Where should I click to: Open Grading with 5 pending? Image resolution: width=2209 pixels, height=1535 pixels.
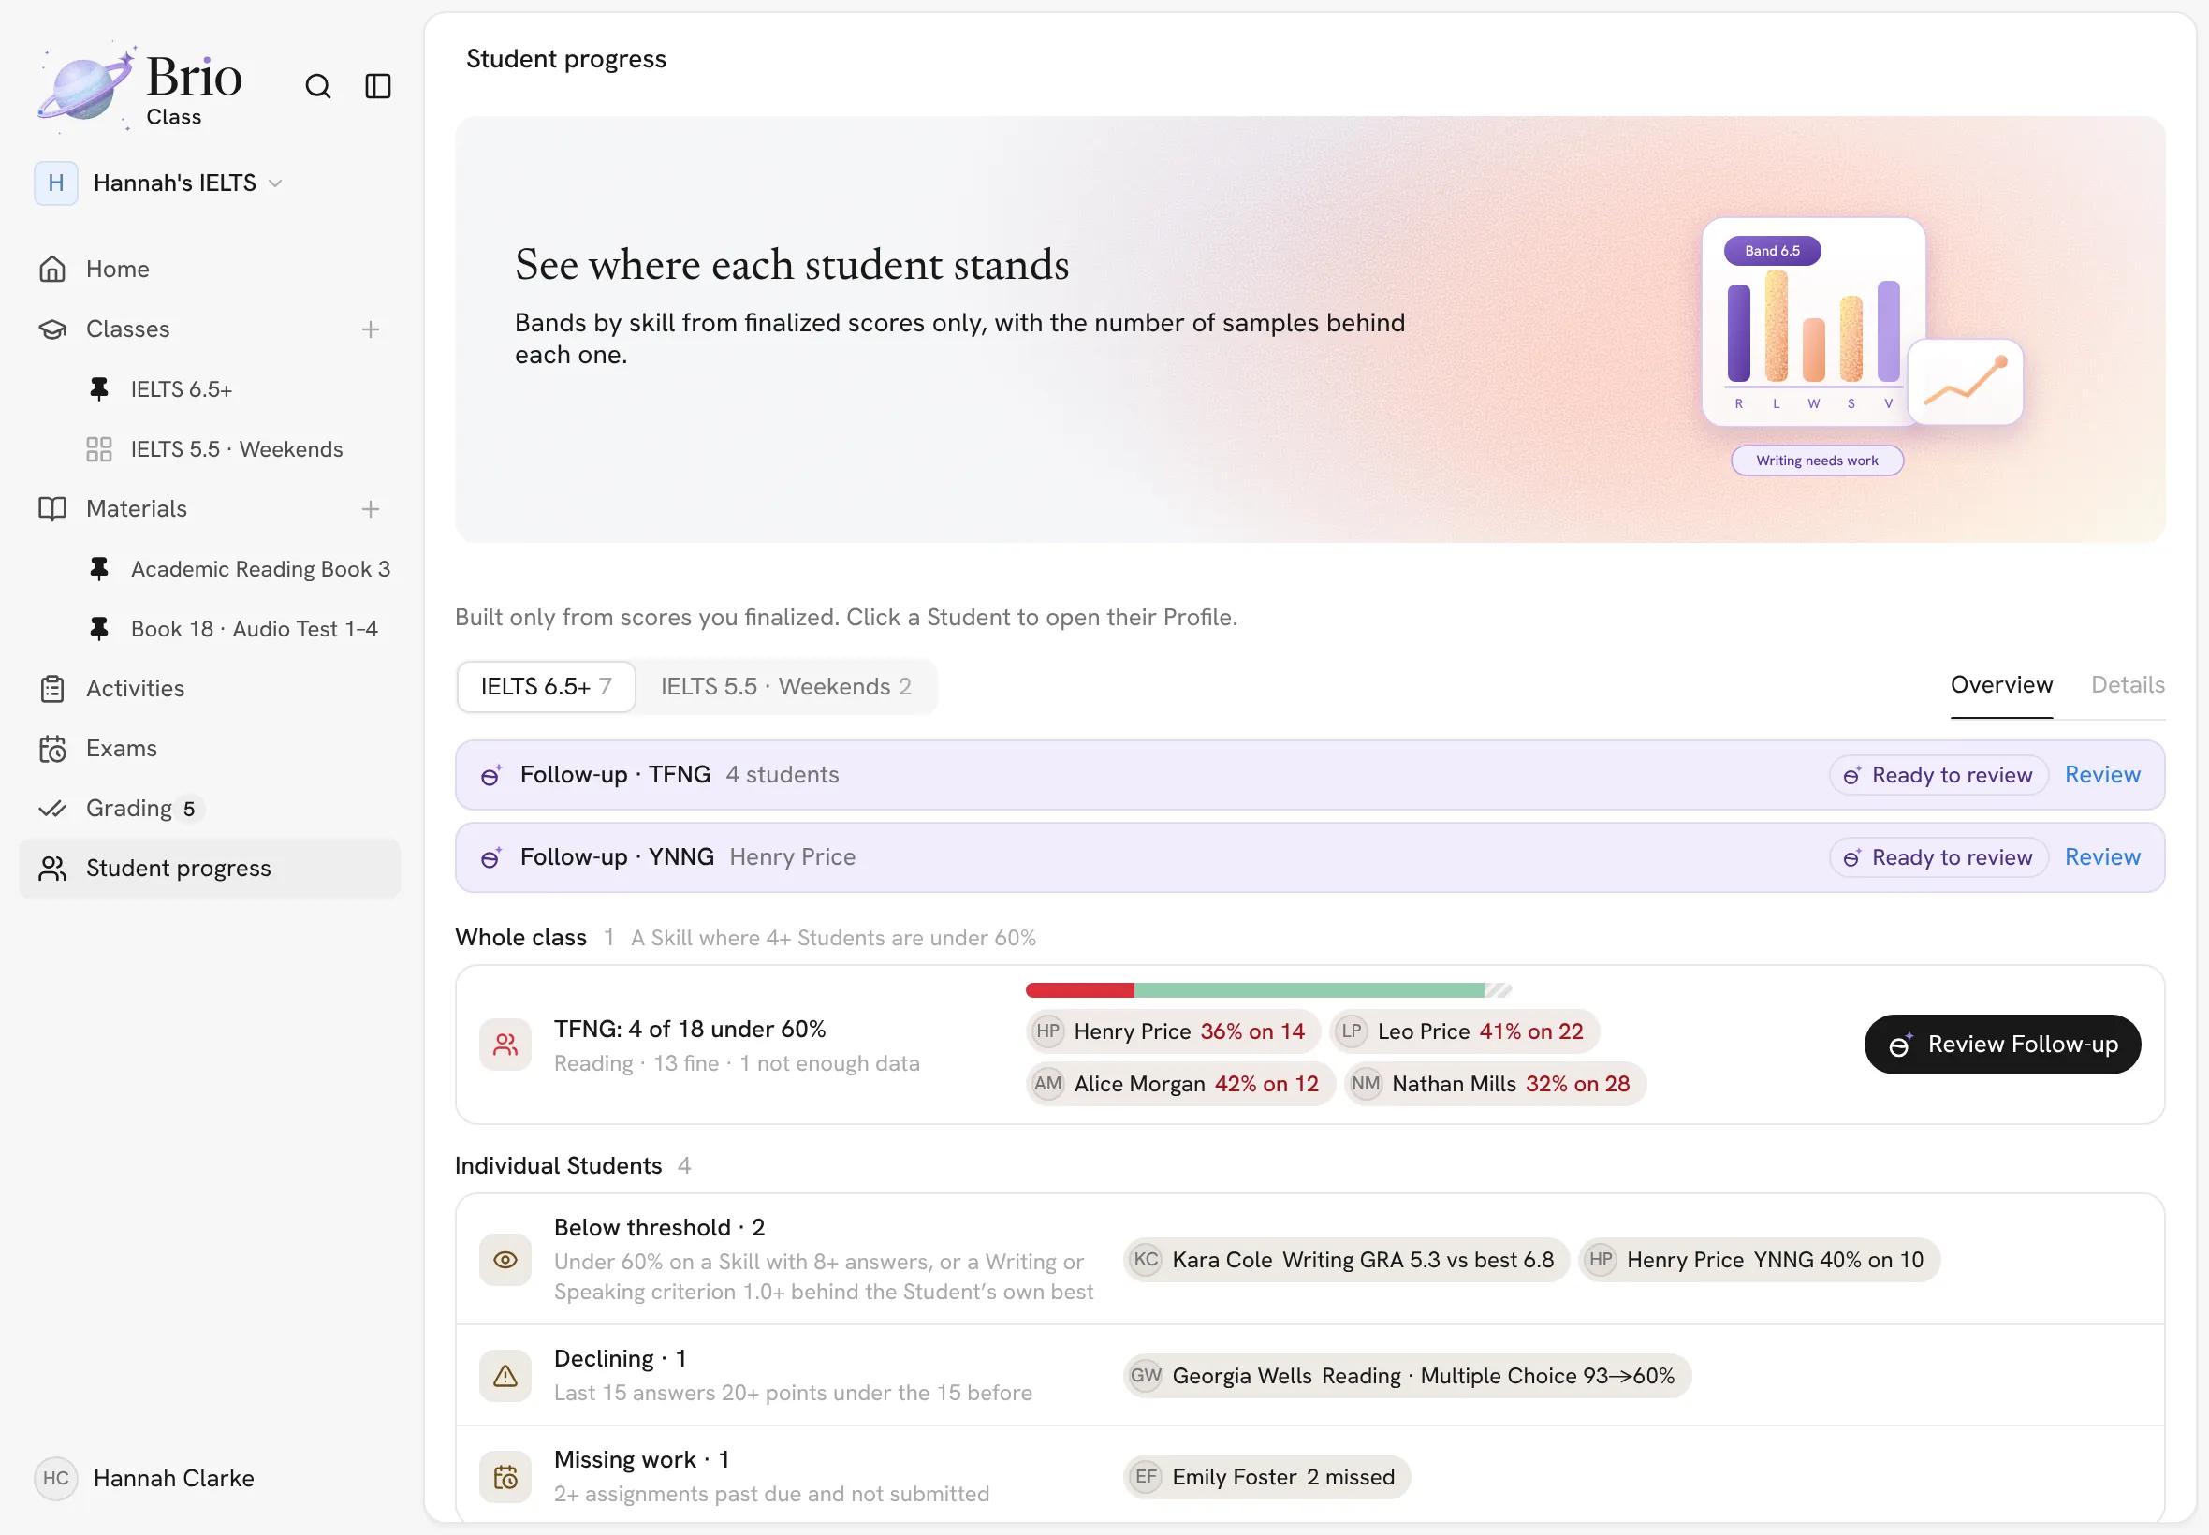pos(210,809)
